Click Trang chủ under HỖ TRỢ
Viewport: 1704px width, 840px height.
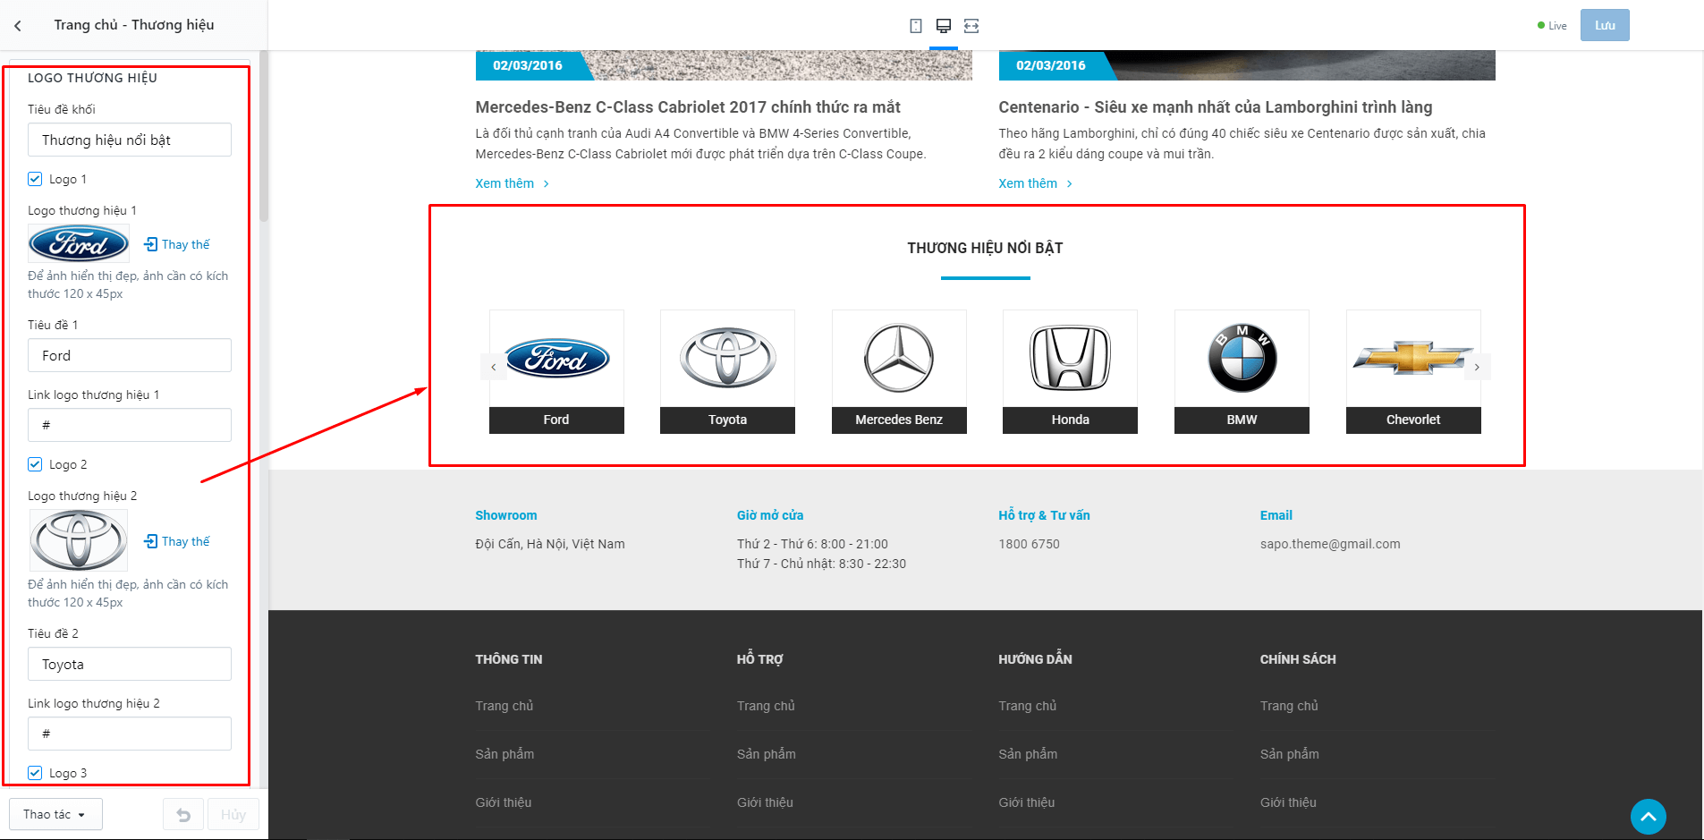pos(766,706)
